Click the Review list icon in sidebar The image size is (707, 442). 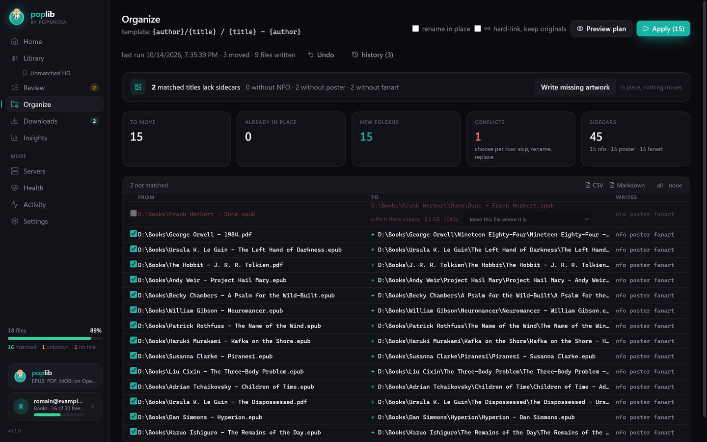pyautogui.click(x=15, y=87)
